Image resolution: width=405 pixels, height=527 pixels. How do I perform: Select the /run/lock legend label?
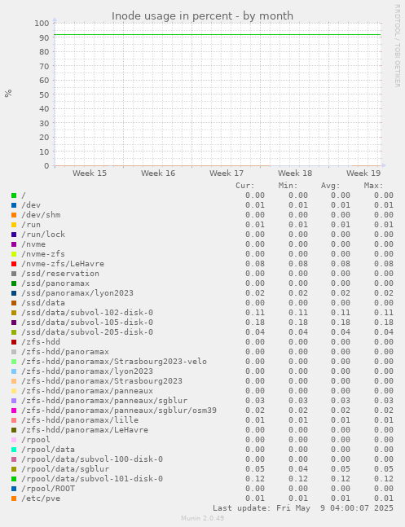(43, 235)
